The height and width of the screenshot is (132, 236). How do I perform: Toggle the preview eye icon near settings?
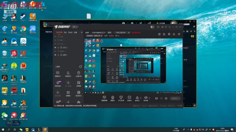[161, 98]
